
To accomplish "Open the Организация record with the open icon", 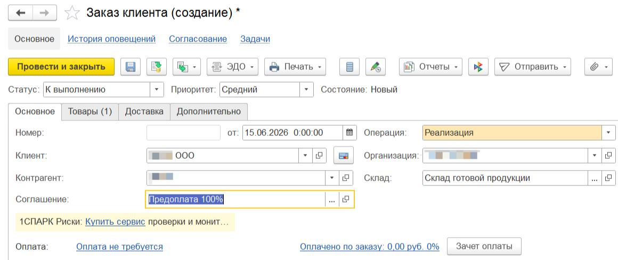I will click(608, 156).
